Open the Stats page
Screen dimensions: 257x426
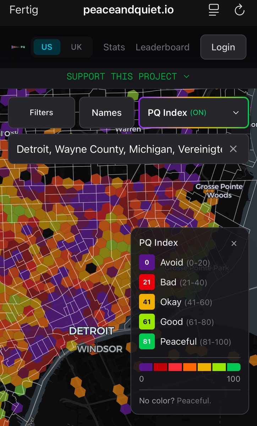pyautogui.click(x=114, y=47)
